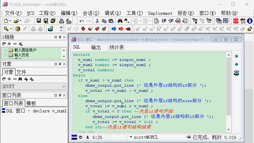This screenshot has width=254, height=143.
Task: Click the Copy icon
Action: pos(104,21)
